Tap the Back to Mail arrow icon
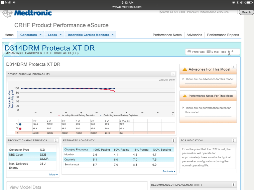The height and width of the screenshot is (190, 254). click(x=2, y=3)
